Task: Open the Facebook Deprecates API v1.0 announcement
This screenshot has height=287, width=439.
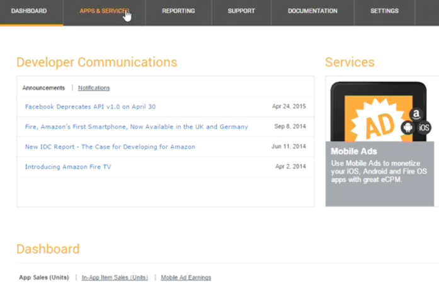Action: 90,107
